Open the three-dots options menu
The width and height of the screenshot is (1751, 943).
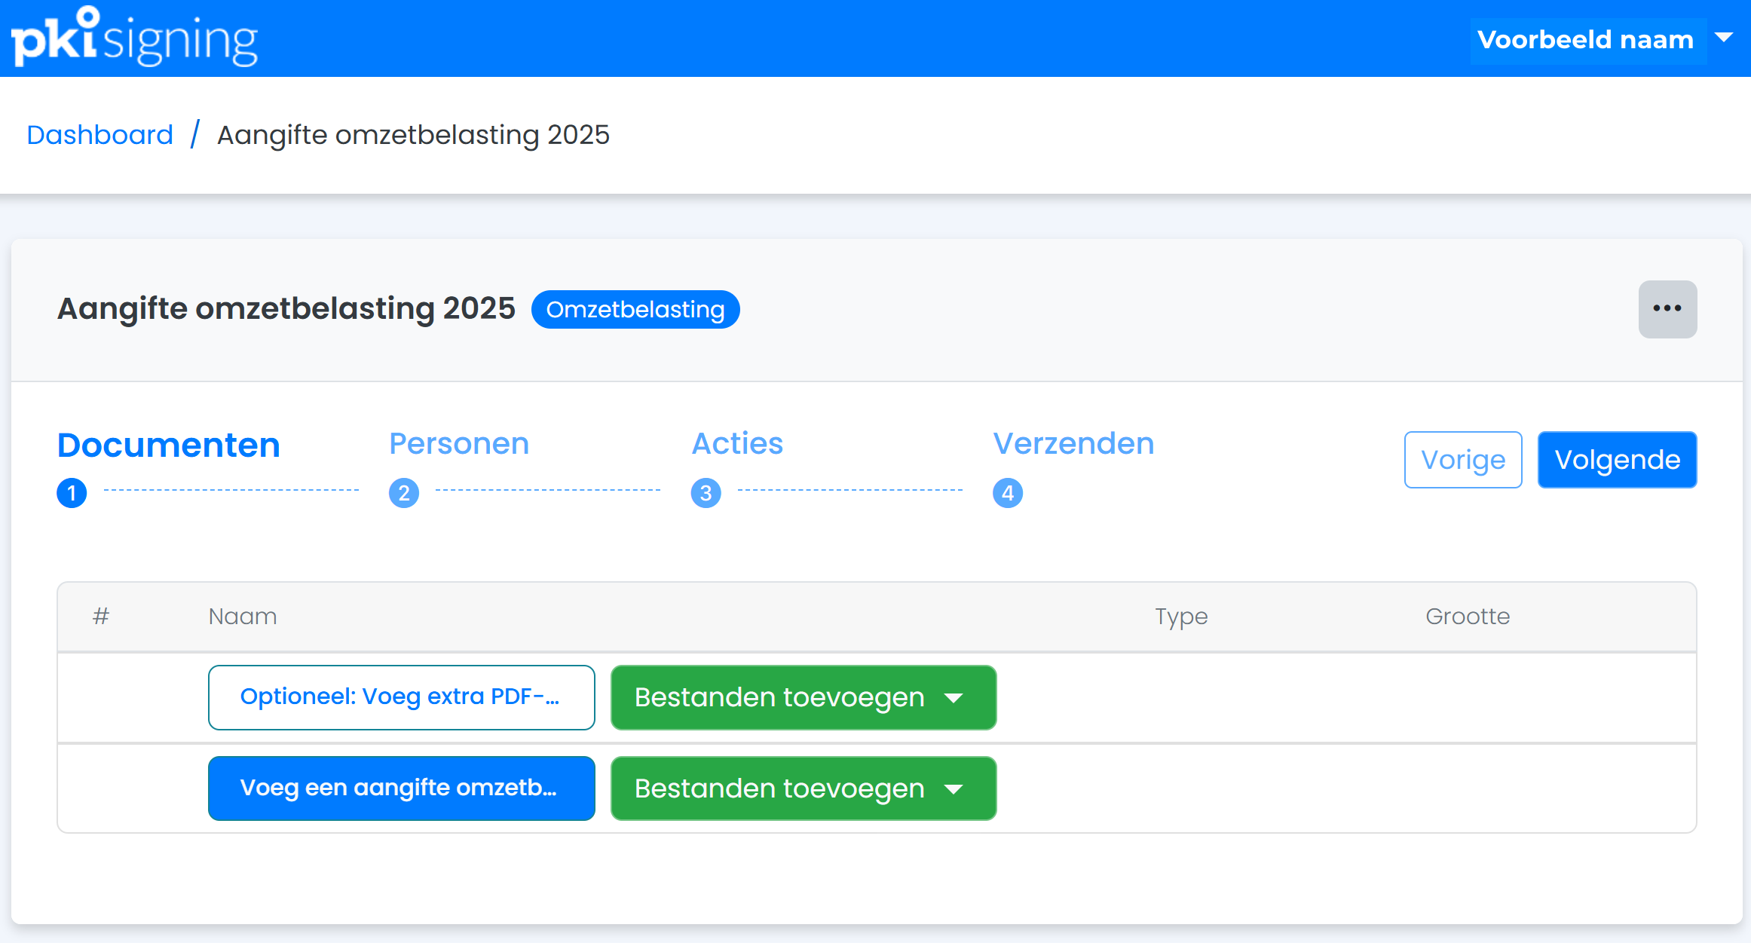click(1667, 309)
